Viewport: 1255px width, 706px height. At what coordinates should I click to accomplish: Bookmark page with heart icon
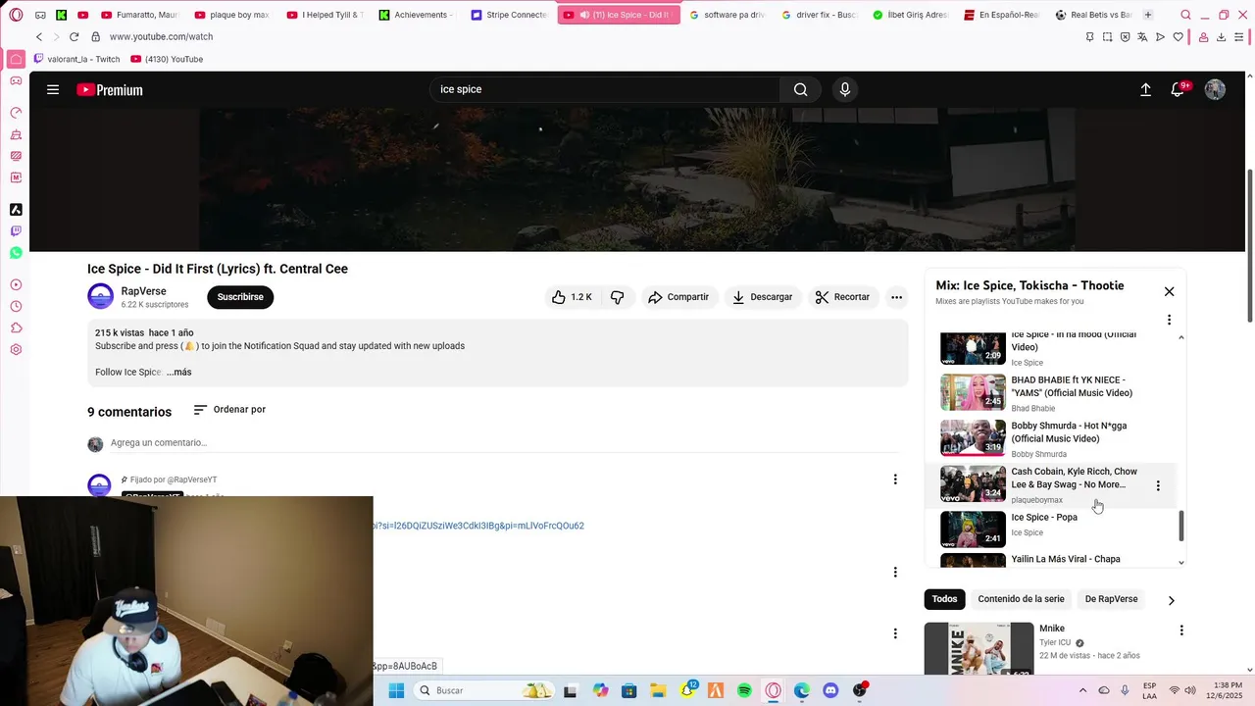(x=1178, y=36)
